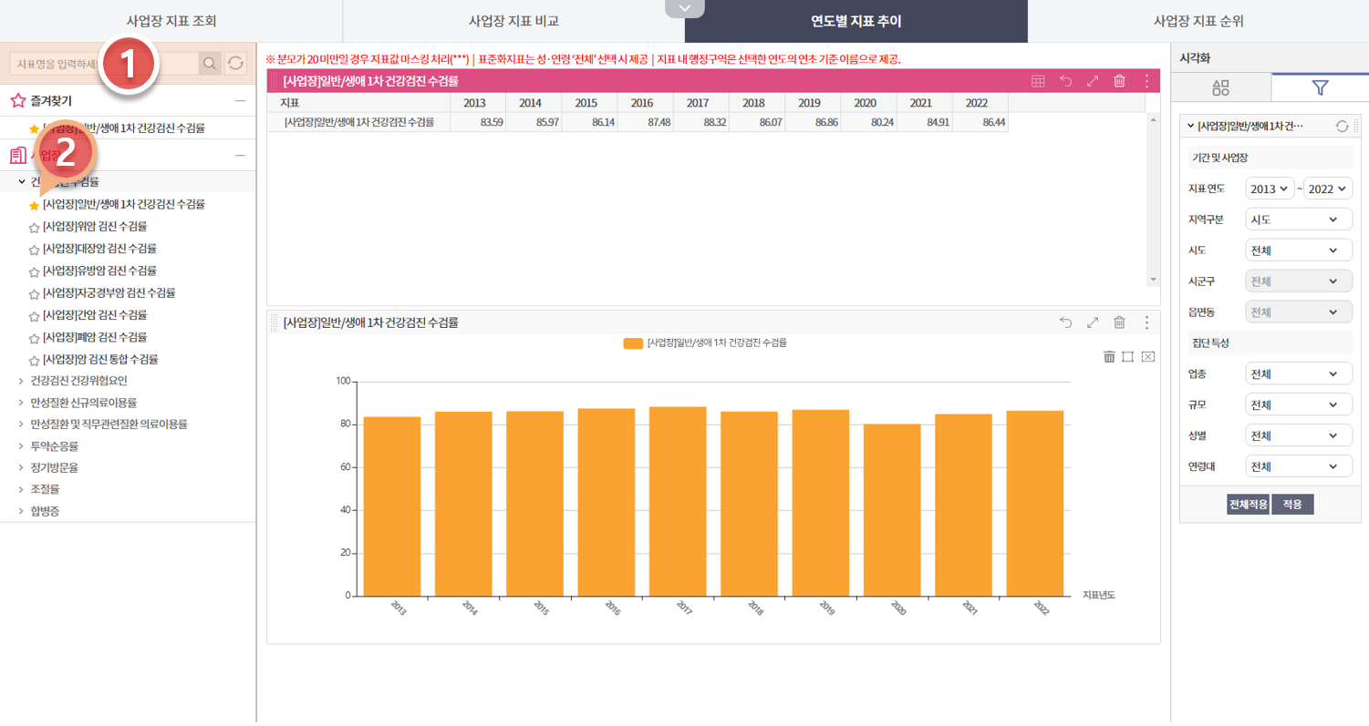Viewport: 1369px width, 726px height.
Task: Toggle star for tree item 일반/생애 1차 건강검진 수검률
Action: 34,205
